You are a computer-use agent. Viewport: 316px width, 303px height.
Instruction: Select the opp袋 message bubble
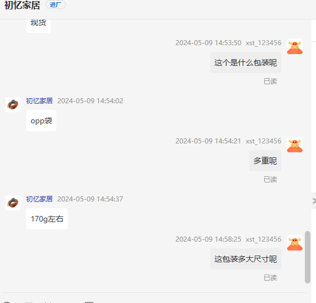(x=41, y=121)
